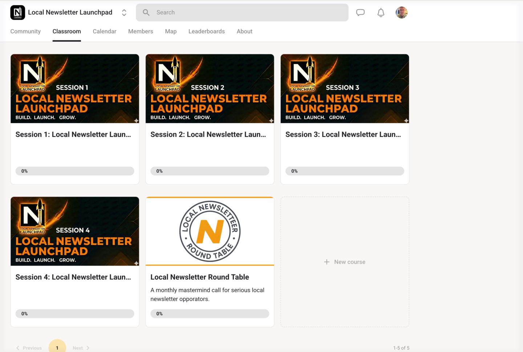Click the monthly mastermind call description text

click(207, 294)
